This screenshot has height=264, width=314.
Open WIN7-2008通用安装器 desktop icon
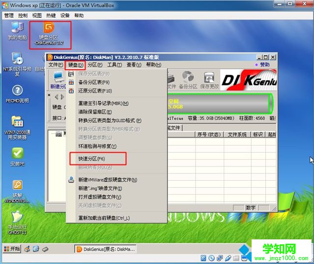[17, 128]
